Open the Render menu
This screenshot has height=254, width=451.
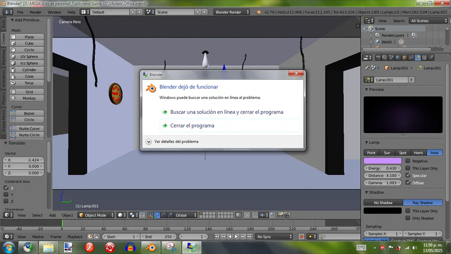click(x=36, y=12)
